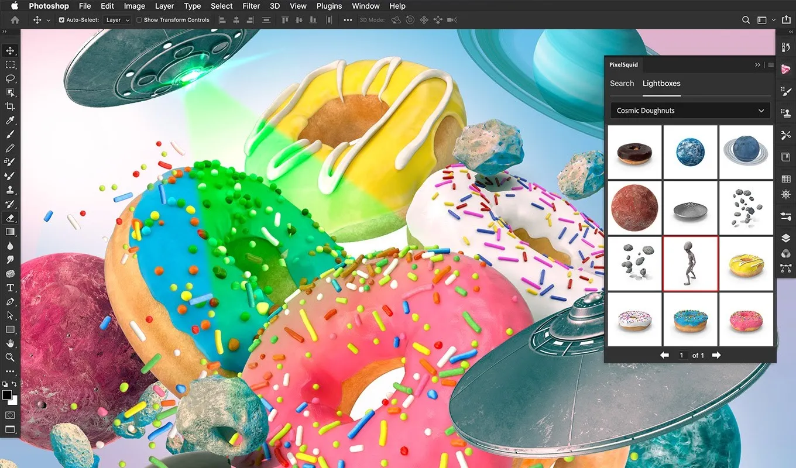Switch to the Search tab in PixelSquid
The height and width of the screenshot is (468, 796).
tap(622, 83)
